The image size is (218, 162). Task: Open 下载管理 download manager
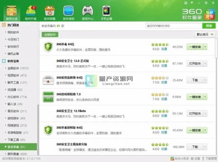point(210,158)
